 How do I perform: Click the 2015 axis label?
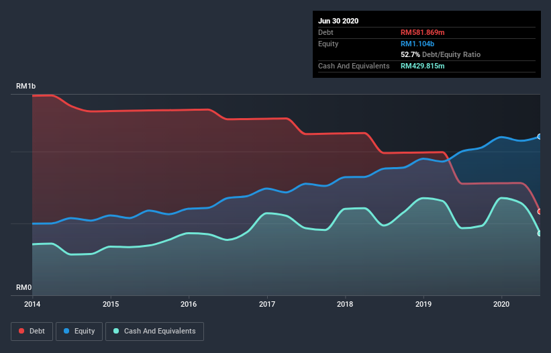[111, 304]
